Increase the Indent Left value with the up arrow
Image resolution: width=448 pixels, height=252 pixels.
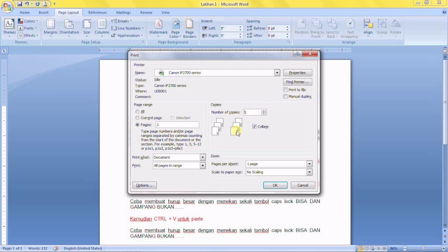[240, 27]
